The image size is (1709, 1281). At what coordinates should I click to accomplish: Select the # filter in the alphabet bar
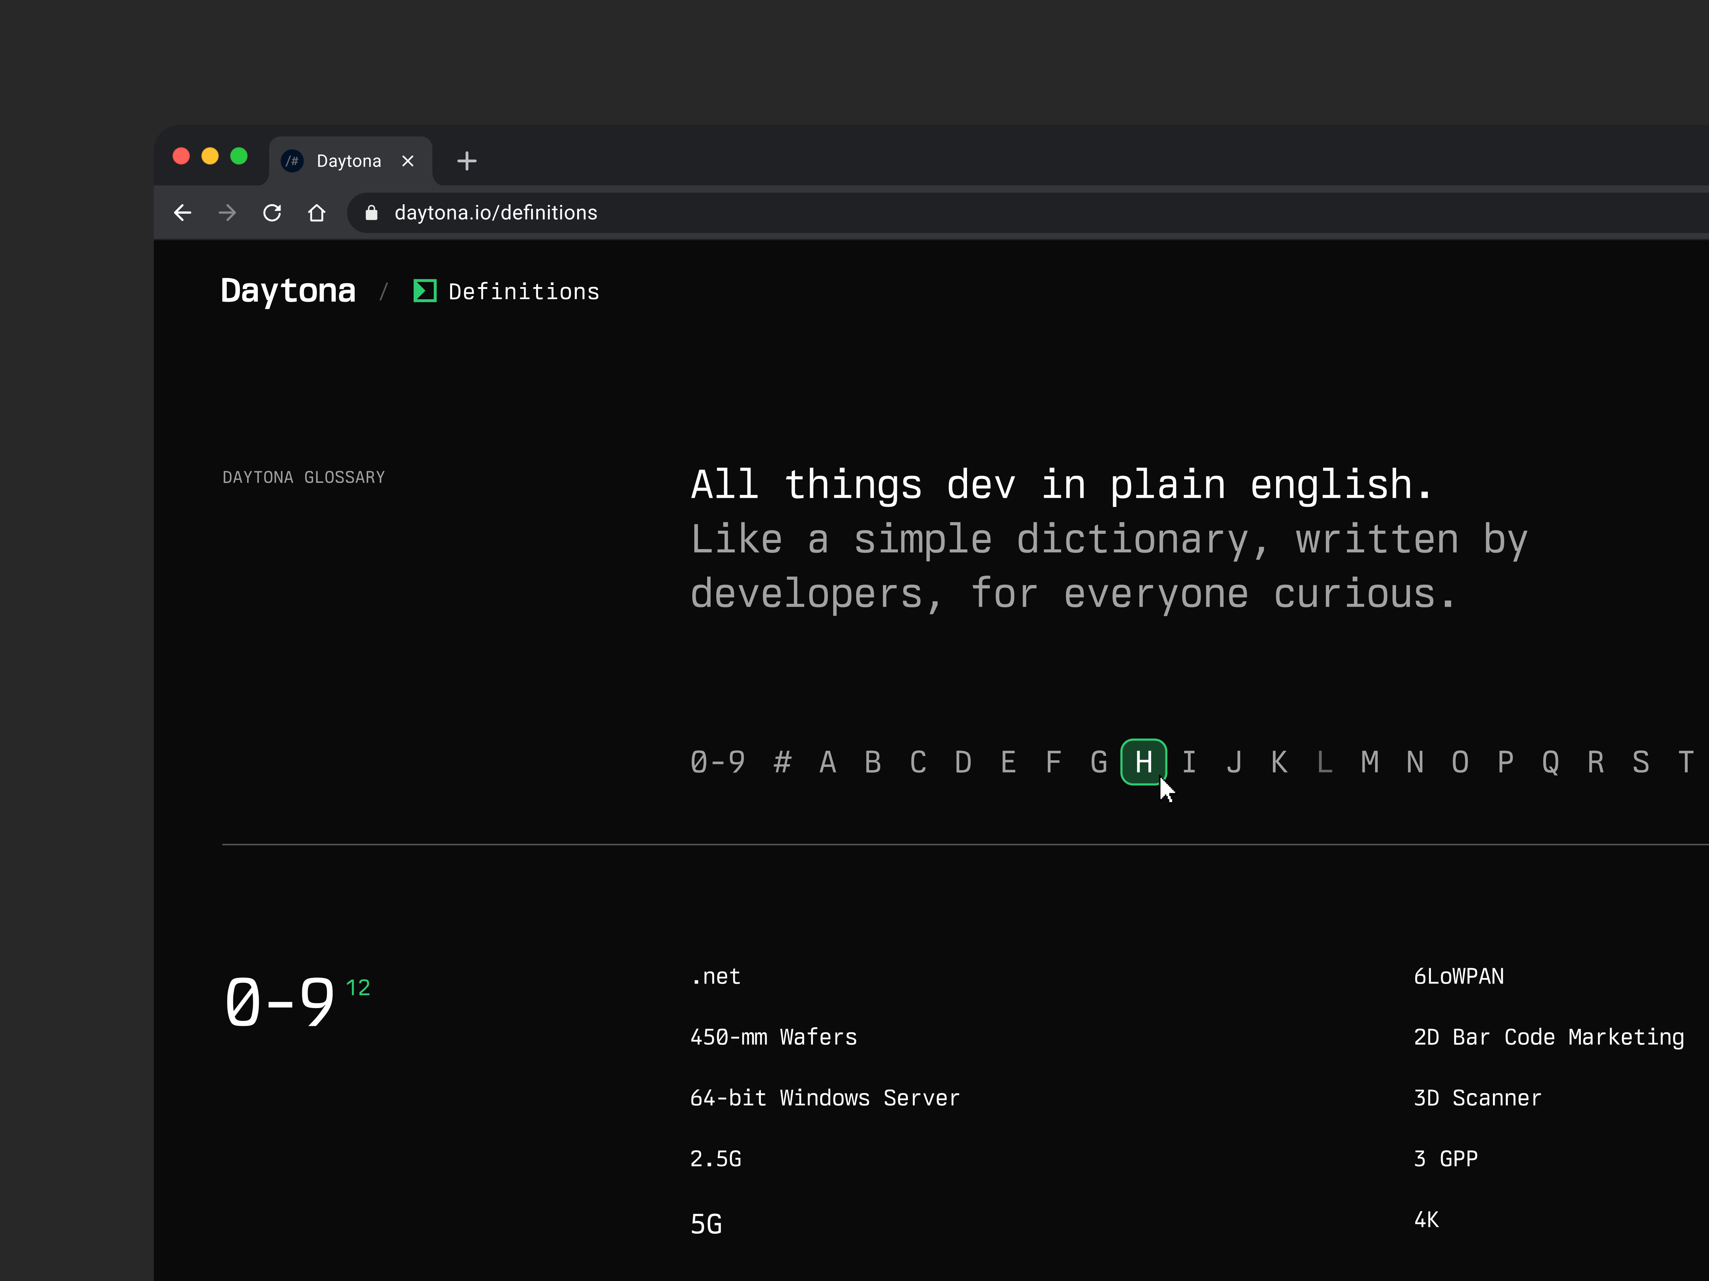tap(783, 762)
